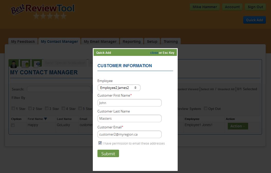Toggle the email permission checkbox
Viewport: 271px width, 173px height.
[x=100, y=143]
